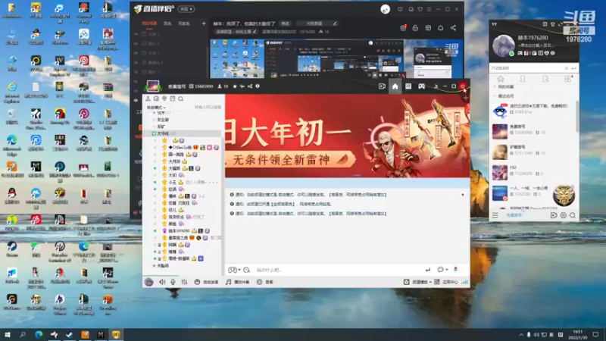Open apps grid tab in YY list window
The height and width of the screenshot is (341, 606).
tap(567, 79)
